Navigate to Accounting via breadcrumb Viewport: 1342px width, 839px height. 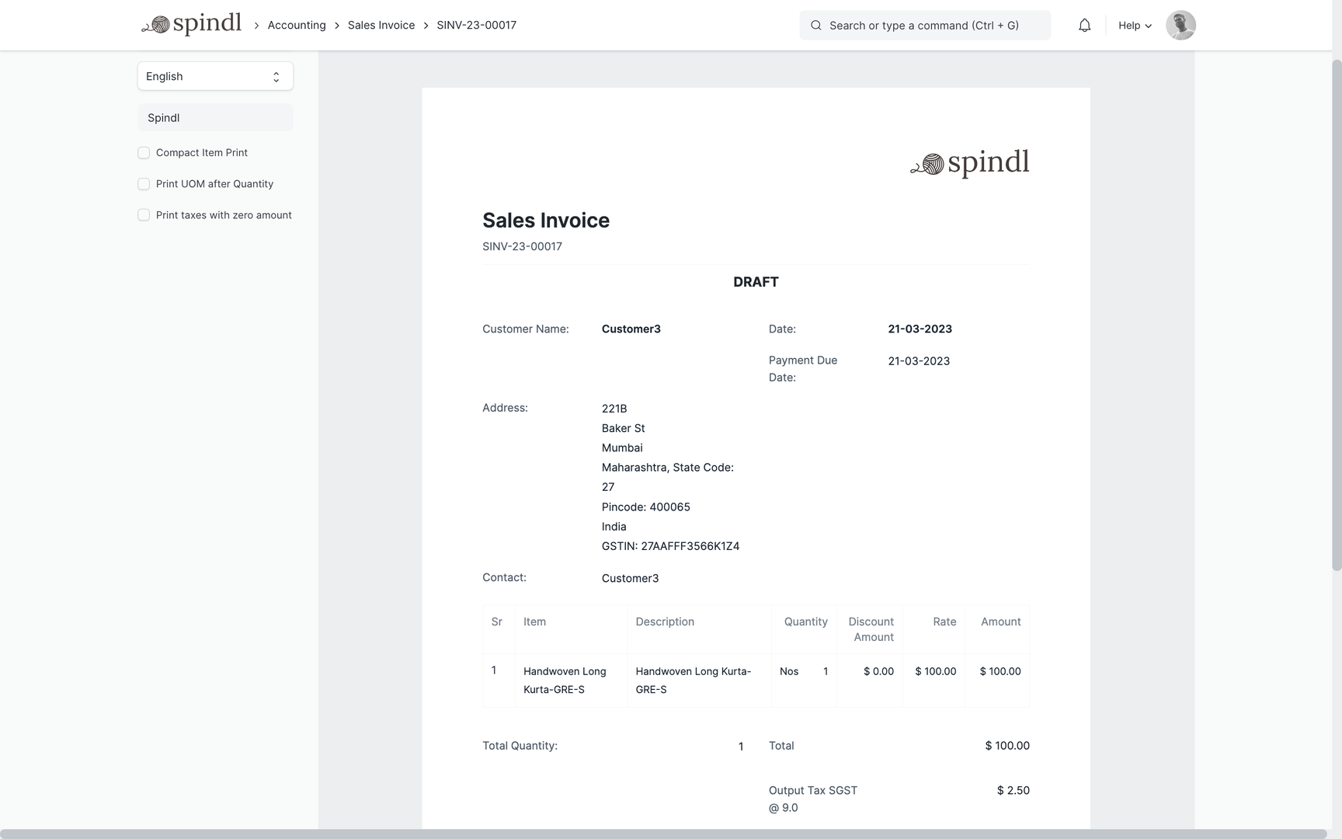click(296, 25)
